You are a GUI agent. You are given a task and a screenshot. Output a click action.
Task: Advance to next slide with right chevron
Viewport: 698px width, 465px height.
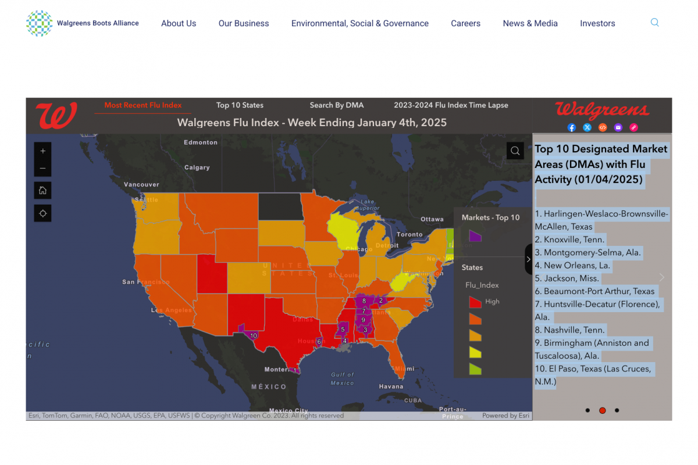[661, 277]
